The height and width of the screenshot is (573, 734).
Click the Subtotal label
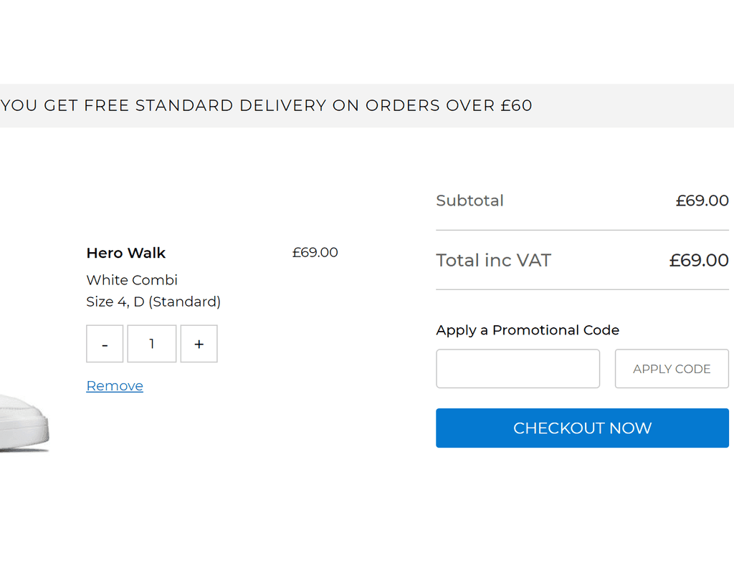470,201
